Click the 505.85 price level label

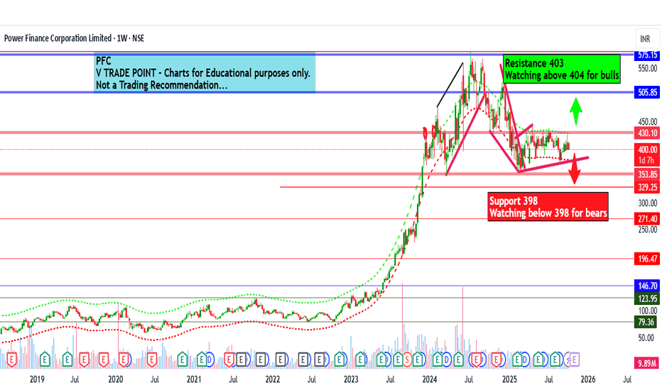647,92
